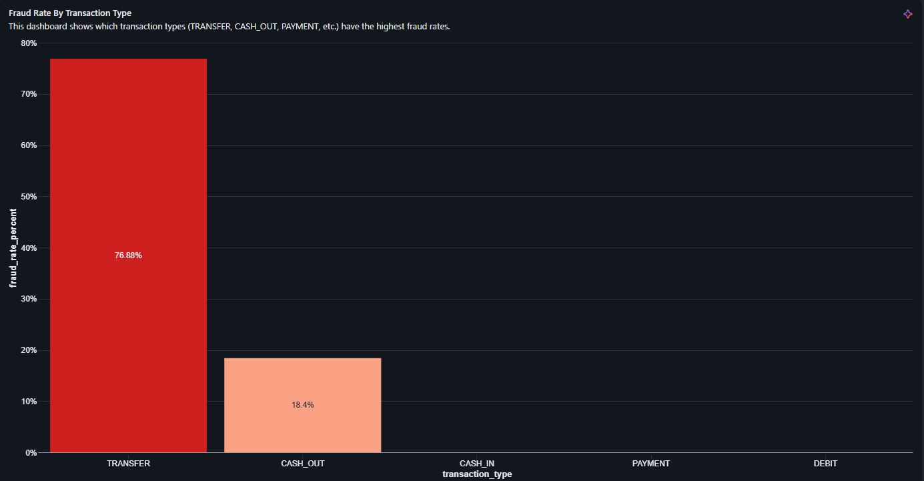Screen dimensions: 924x481
Task: Click the 40% y-axis tick label
Action: pos(29,248)
